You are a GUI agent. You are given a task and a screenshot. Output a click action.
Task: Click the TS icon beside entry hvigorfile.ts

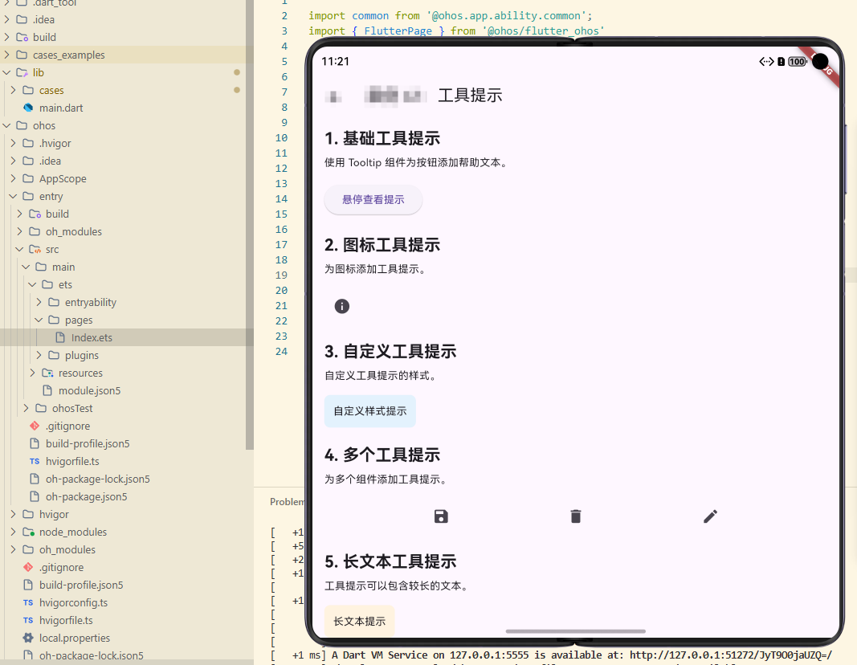point(35,461)
